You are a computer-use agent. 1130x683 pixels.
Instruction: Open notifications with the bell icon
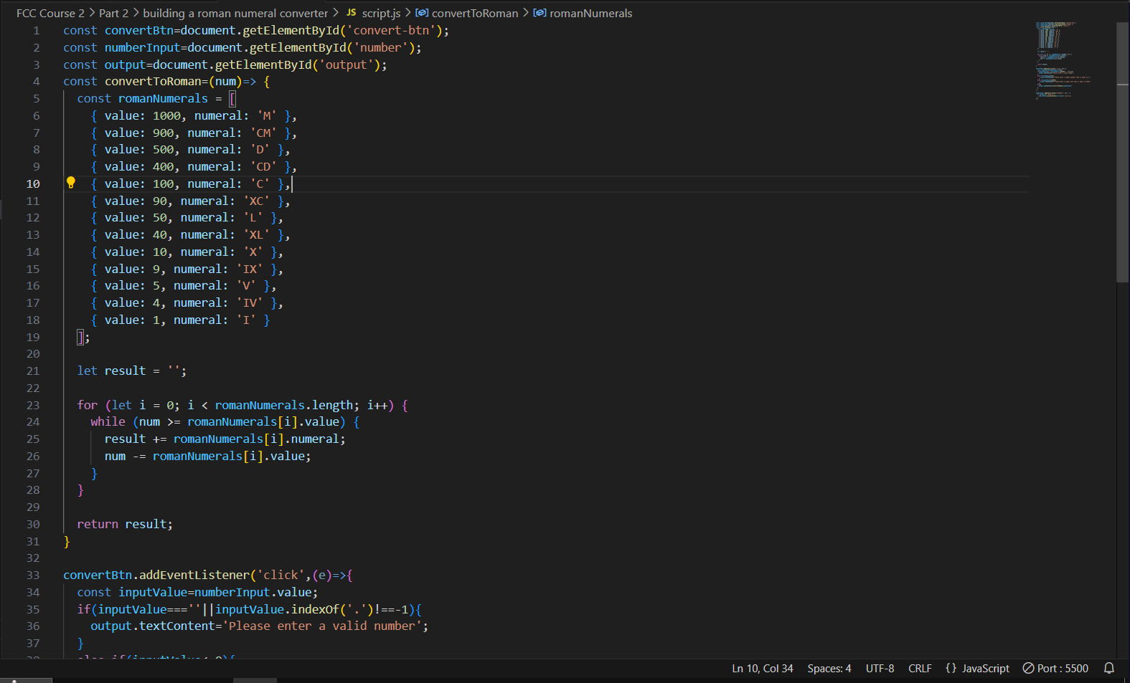[1108, 668]
